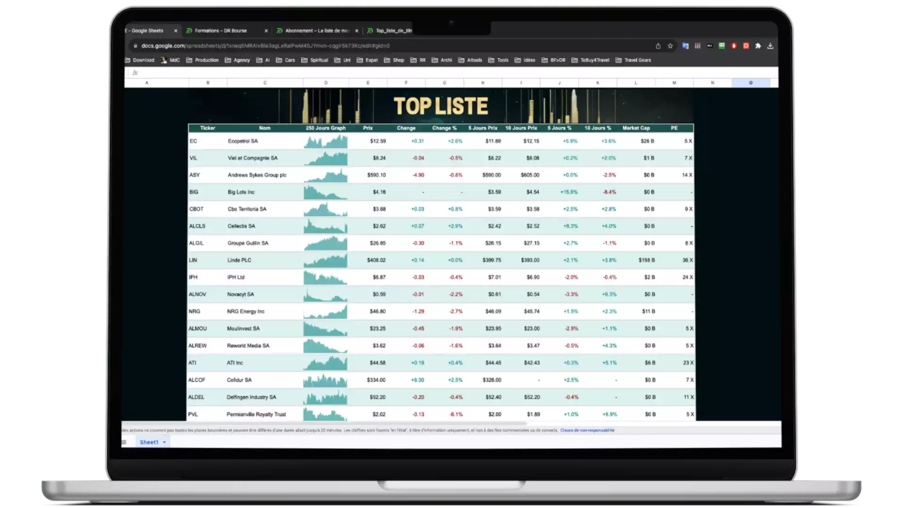The width and height of the screenshot is (903, 508).
Task: Switch to Abonnement – La liste tab
Action: [x=317, y=31]
